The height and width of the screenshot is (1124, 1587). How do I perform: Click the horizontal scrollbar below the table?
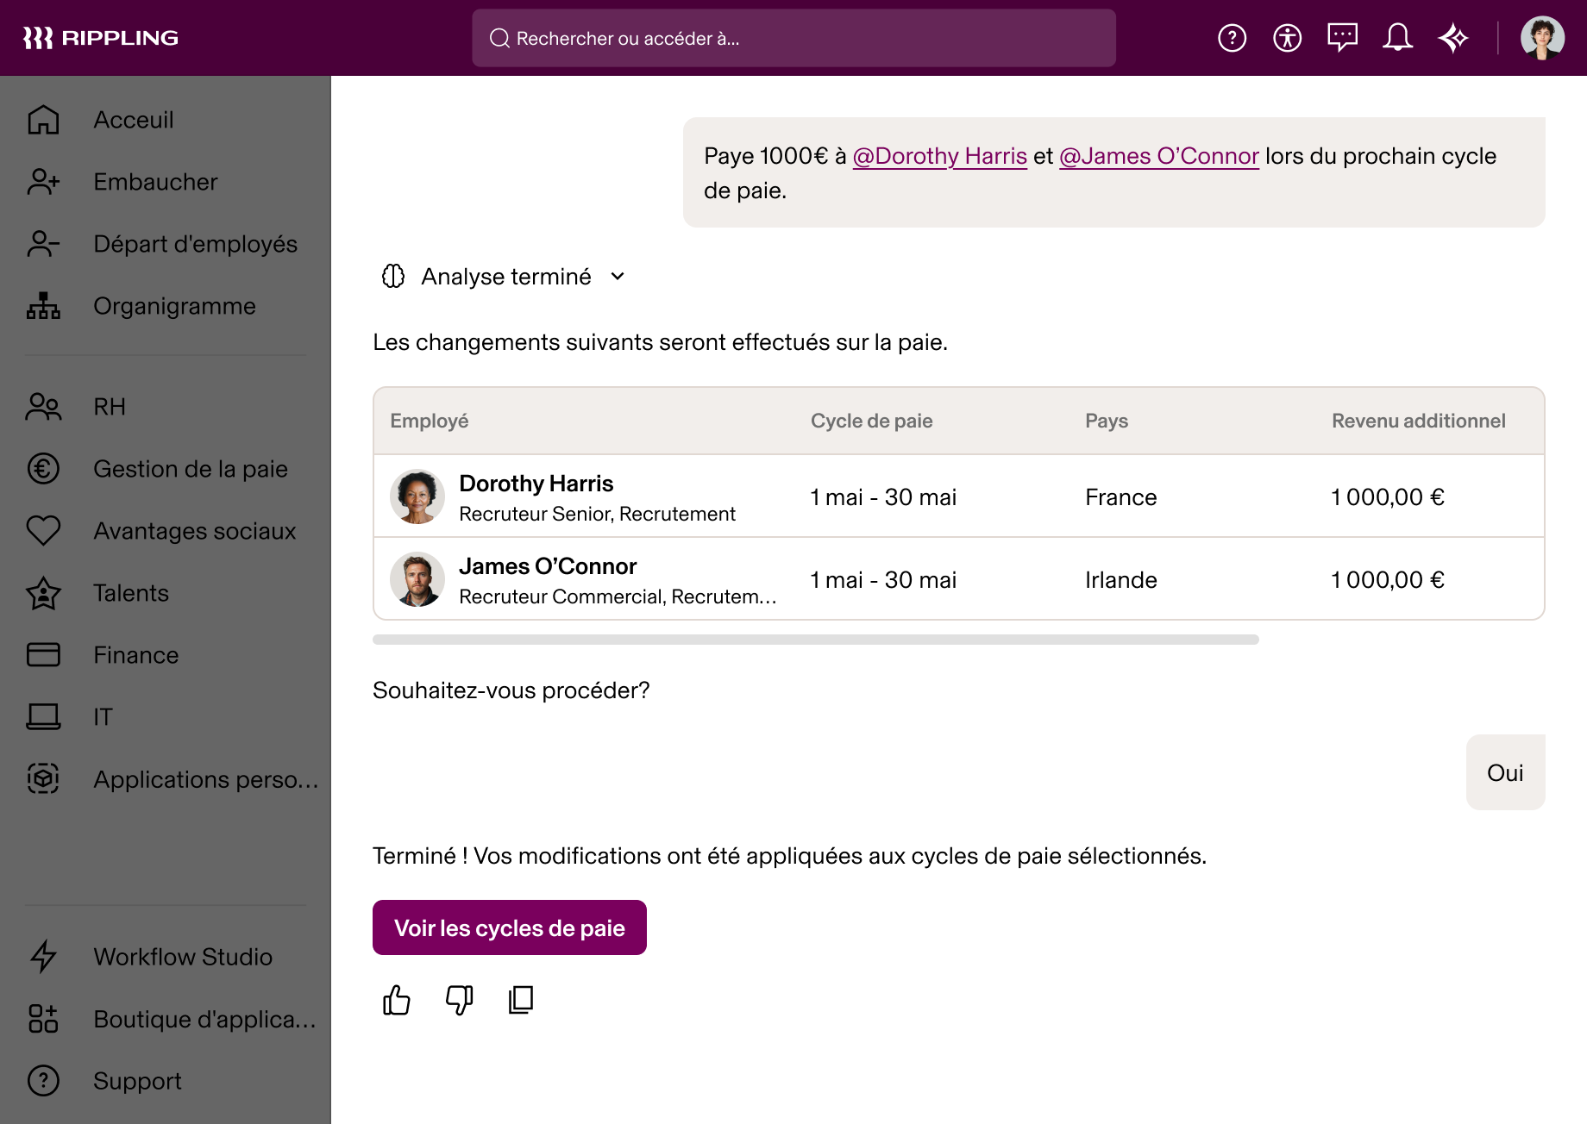pos(815,639)
